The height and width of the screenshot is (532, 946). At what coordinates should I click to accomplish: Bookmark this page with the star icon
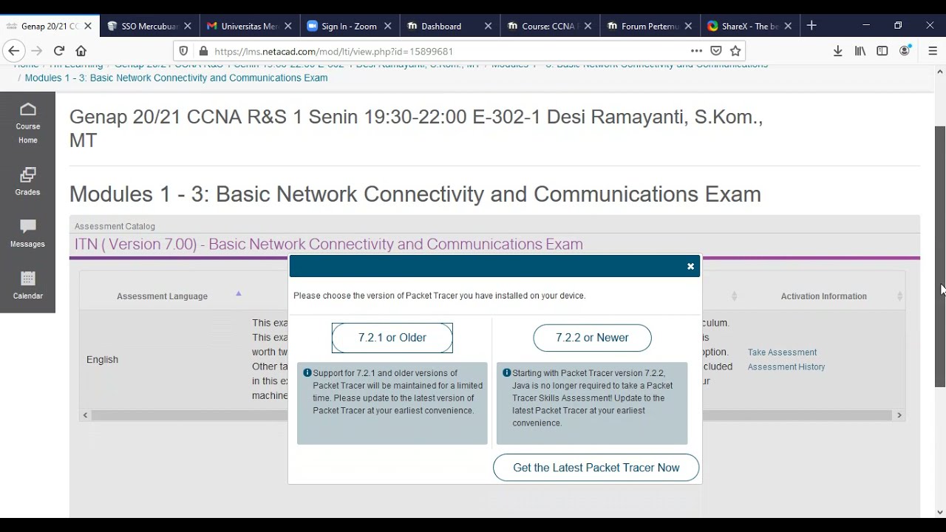[735, 51]
